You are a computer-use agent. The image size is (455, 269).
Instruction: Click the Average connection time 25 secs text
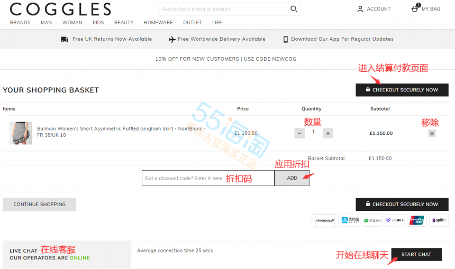click(x=175, y=251)
